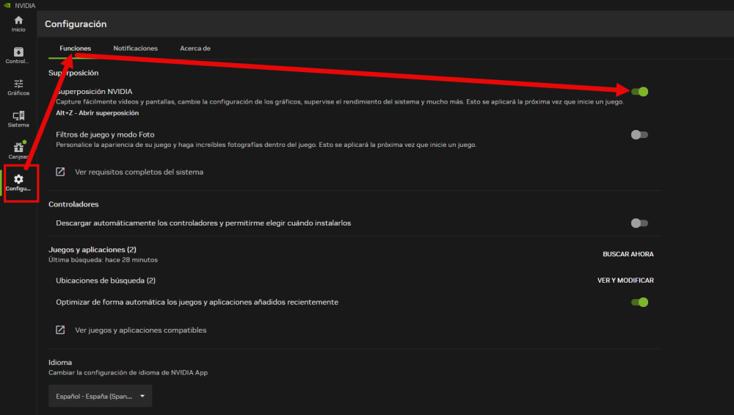Expand the Idioma language dropdown
The image size is (734, 415).
[x=100, y=396]
